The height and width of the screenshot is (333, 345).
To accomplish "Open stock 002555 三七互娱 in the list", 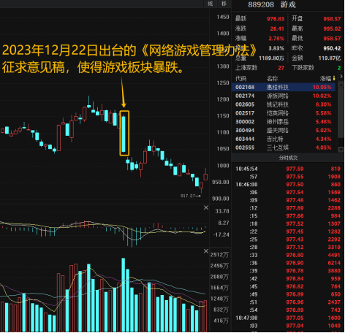I will pyautogui.click(x=284, y=148).
